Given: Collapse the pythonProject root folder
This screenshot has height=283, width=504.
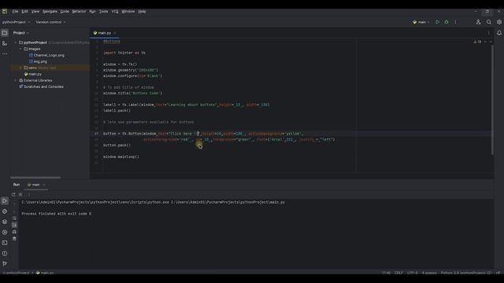Looking at the screenshot, I should (x=16, y=42).
